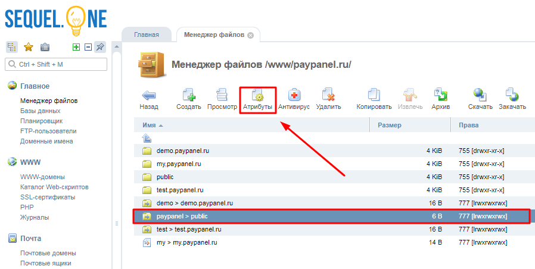Open Базы данных in sidebar
Screen dimensions: 535x269
click(x=41, y=111)
